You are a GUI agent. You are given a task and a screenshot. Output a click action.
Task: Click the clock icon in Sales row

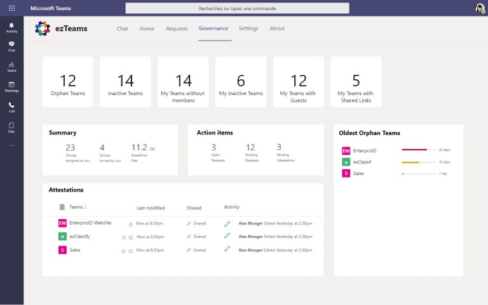123,251
